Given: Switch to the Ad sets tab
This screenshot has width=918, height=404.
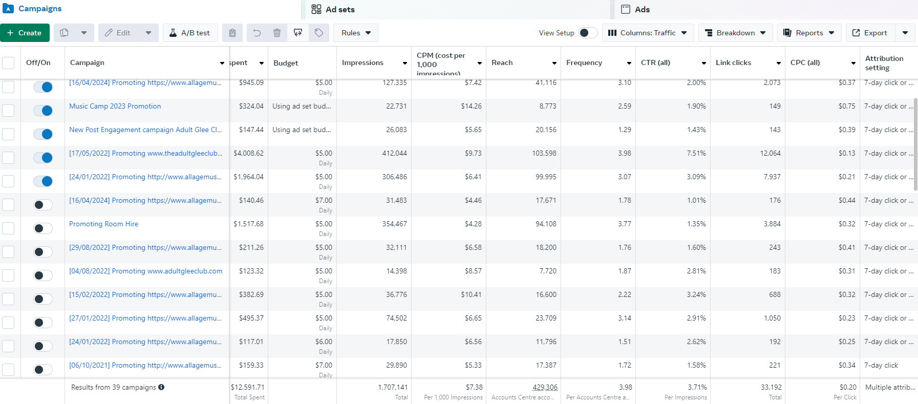Looking at the screenshot, I should click(x=340, y=9).
